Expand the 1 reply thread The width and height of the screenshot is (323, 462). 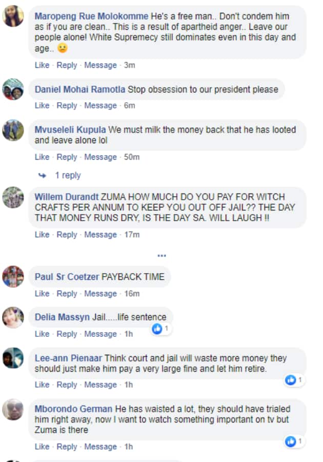[x=68, y=176]
